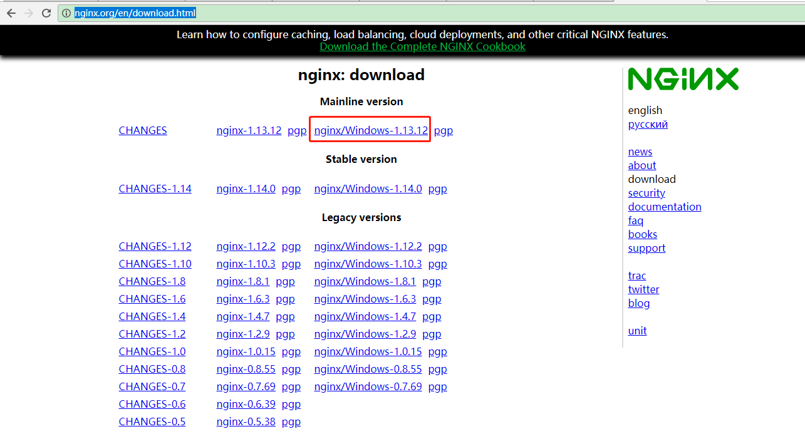Download nginx/Windows-1.0.15
This screenshot has height=434, width=805.
coord(368,351)
